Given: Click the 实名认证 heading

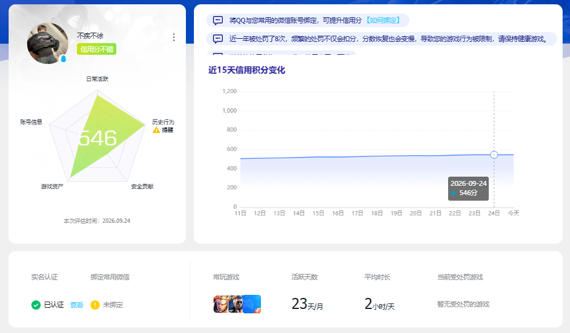Looking at the screenshot, I should point(44,277).
